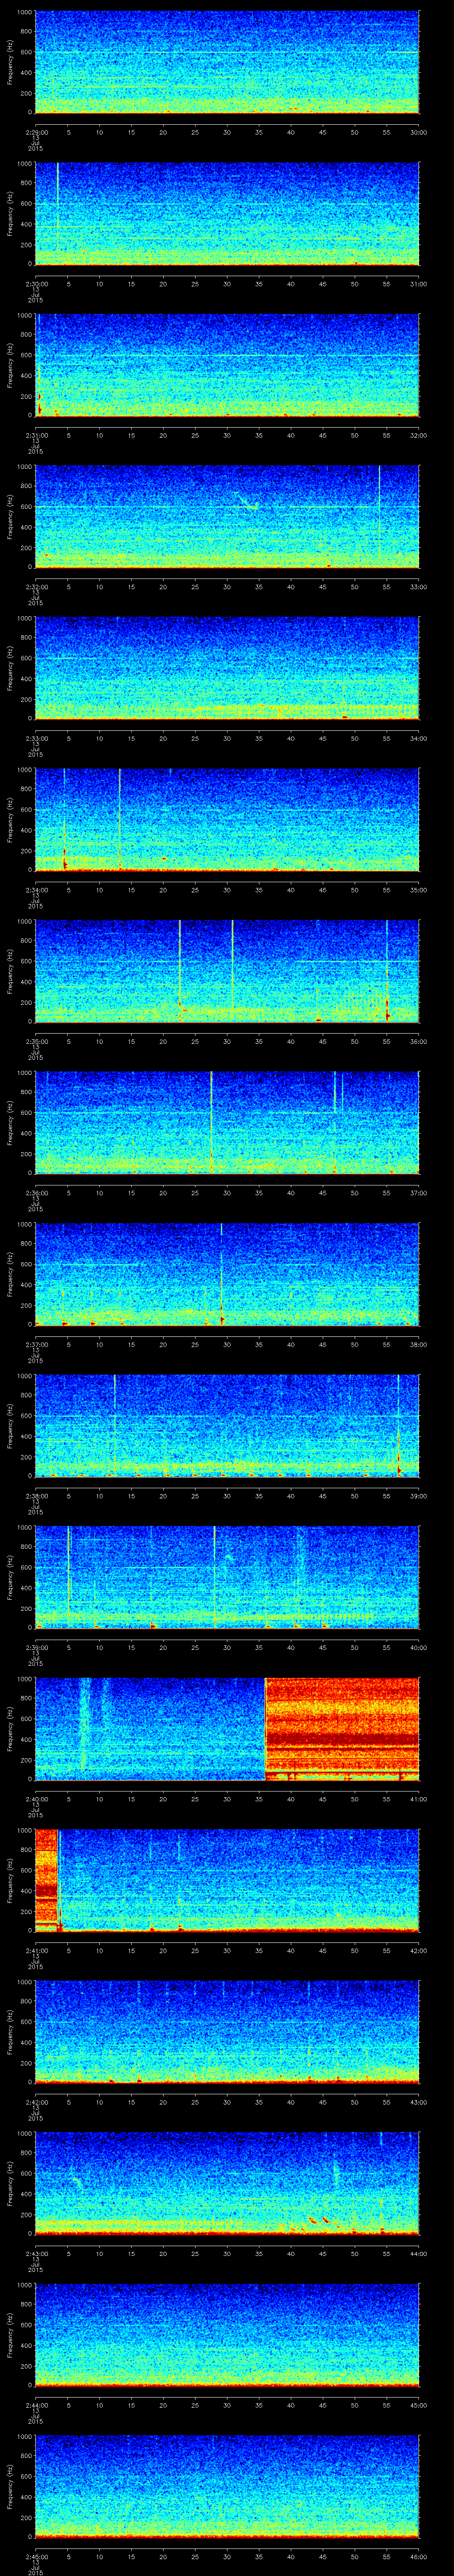
Task: Click the 41:00 end time label
Action: (418, 1799)
